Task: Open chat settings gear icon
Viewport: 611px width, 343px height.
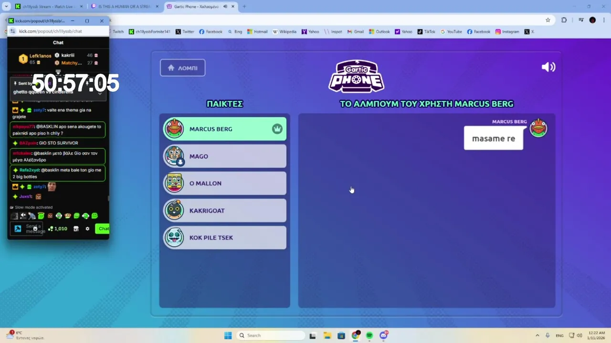Action: click(87, 229)
